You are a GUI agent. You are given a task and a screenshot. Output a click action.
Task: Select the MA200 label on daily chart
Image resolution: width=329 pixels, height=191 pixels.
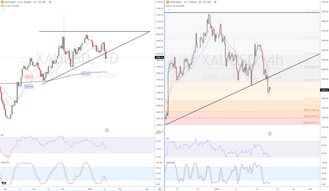[x=86, y=73]
